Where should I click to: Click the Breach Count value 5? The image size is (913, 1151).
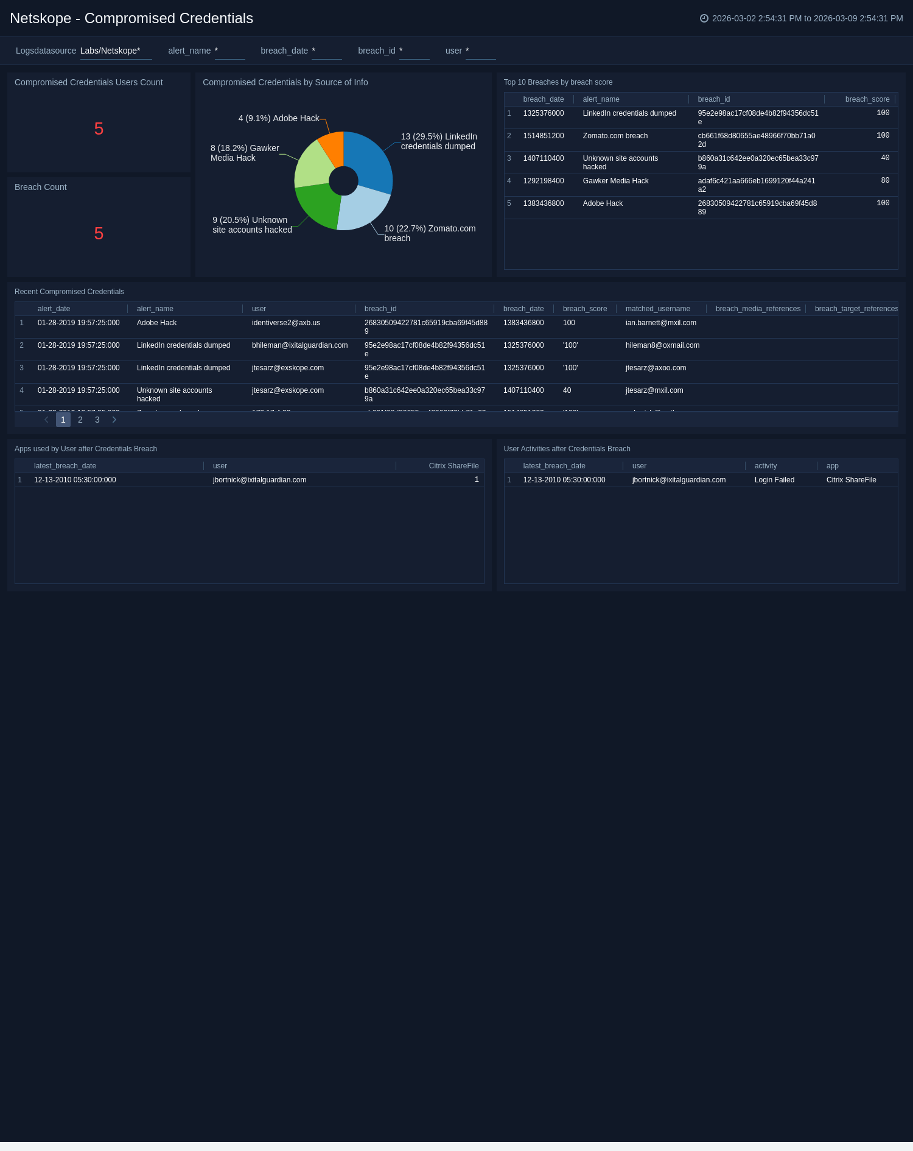[99, 234]
